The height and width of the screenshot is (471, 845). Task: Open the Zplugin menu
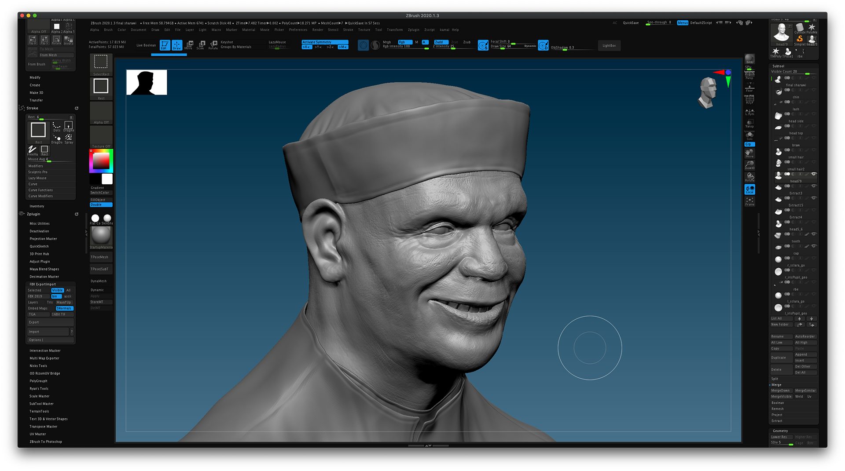[414, 30]
